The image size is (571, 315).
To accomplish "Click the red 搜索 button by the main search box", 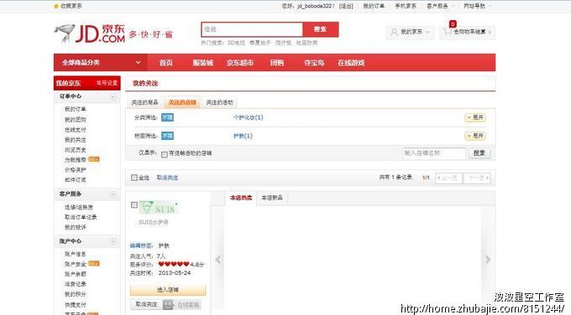I will [x=321, y=29].
